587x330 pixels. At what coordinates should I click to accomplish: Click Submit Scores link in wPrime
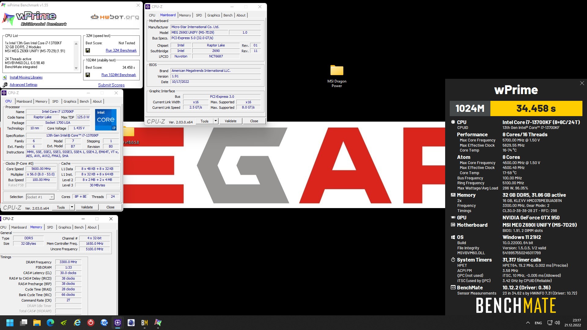(x=111, y=85)
